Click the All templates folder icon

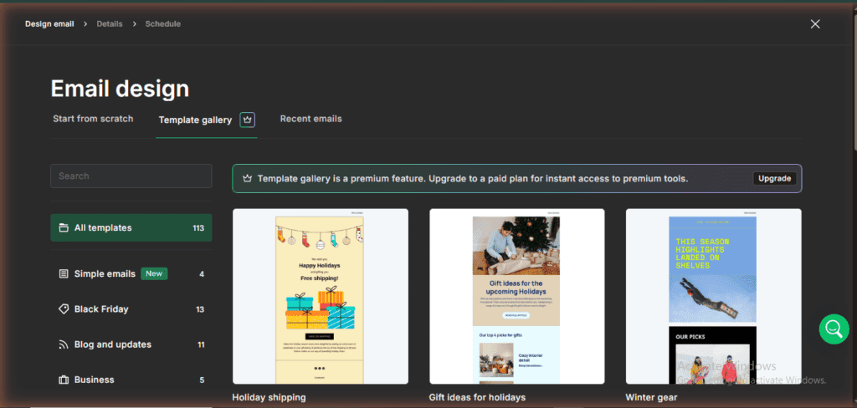[64, 227]
